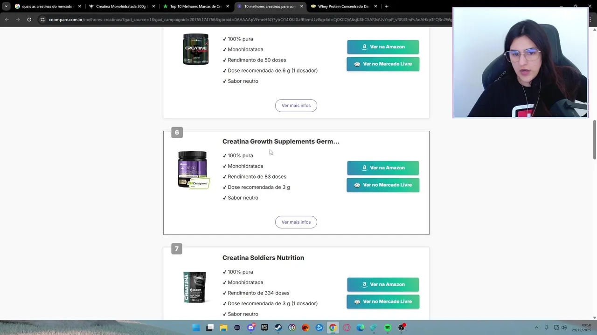Click the Growth Supplements Creapure product image
Viewport: 597px width, 335px height.
click(194, 170)
